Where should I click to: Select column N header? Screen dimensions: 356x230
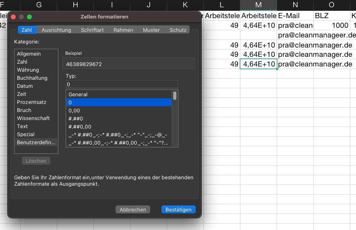(x=295, y=5)
